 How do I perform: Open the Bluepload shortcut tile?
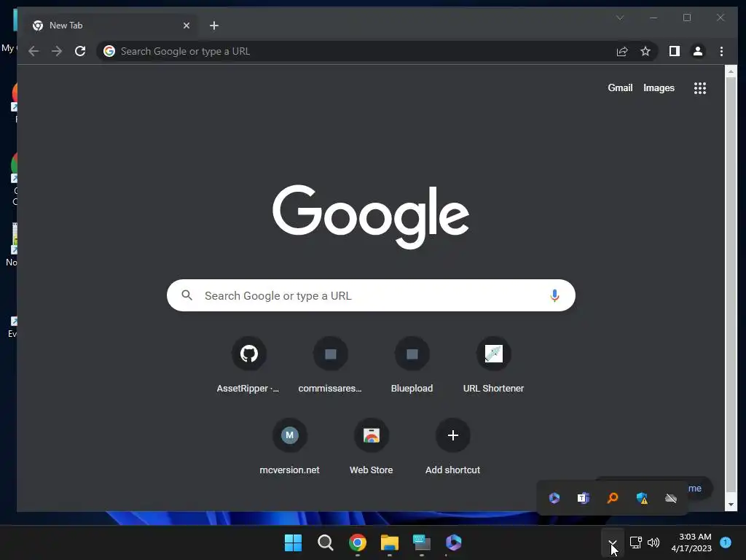[x=412, y=365]
